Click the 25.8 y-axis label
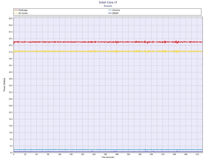The height and width of the screenshot is (161, 216). pyautogui.click(x=11, y=106)
